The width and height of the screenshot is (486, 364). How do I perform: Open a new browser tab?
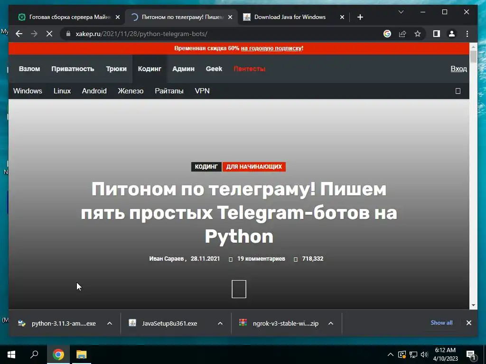click(360, 17)
